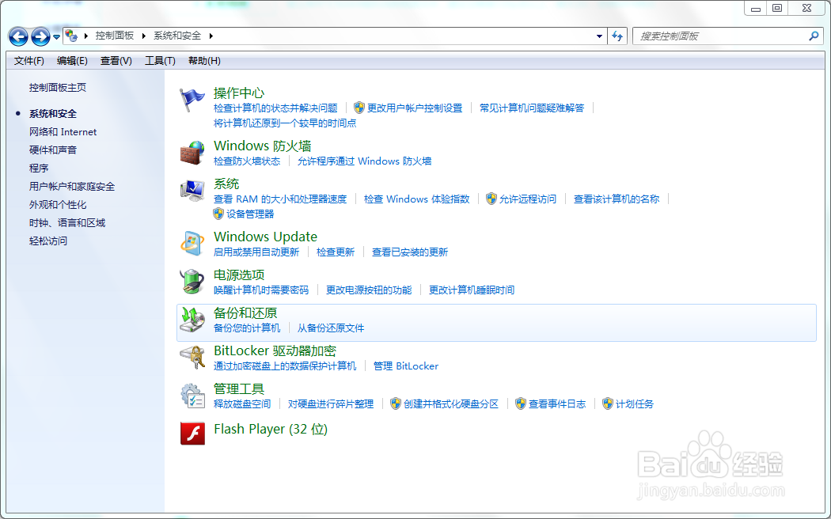The image size is (831, 519).
Task: Click shield icon beside 设备管理器
Action: coord(218,214)
